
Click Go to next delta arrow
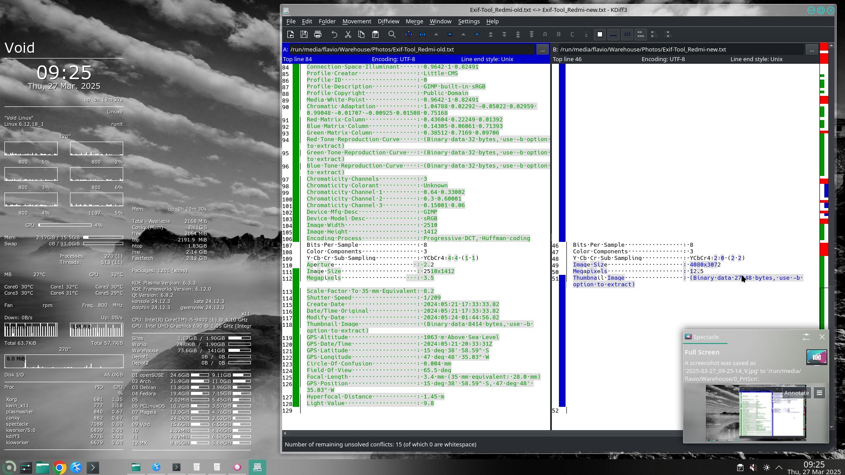tap(477, 34)
